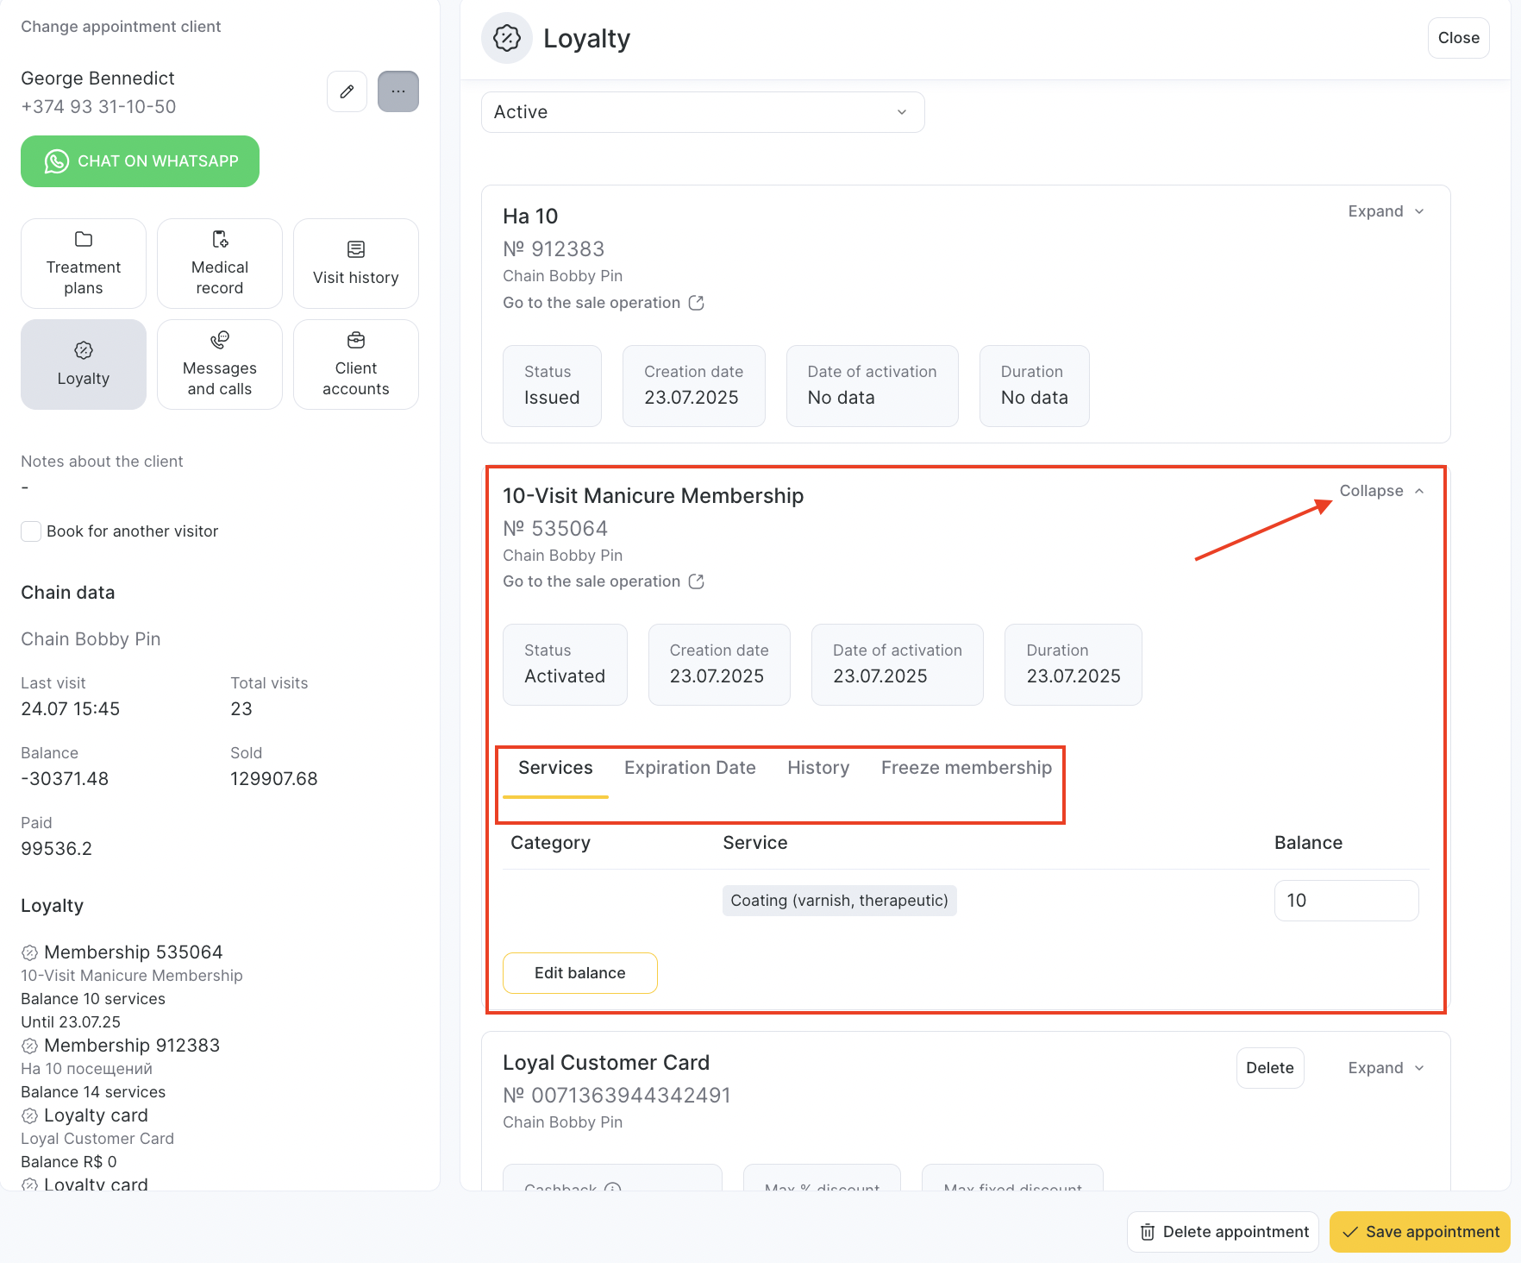
Task: Click Chain Bobby Pin under Chain data
Action: coord(91,639)
